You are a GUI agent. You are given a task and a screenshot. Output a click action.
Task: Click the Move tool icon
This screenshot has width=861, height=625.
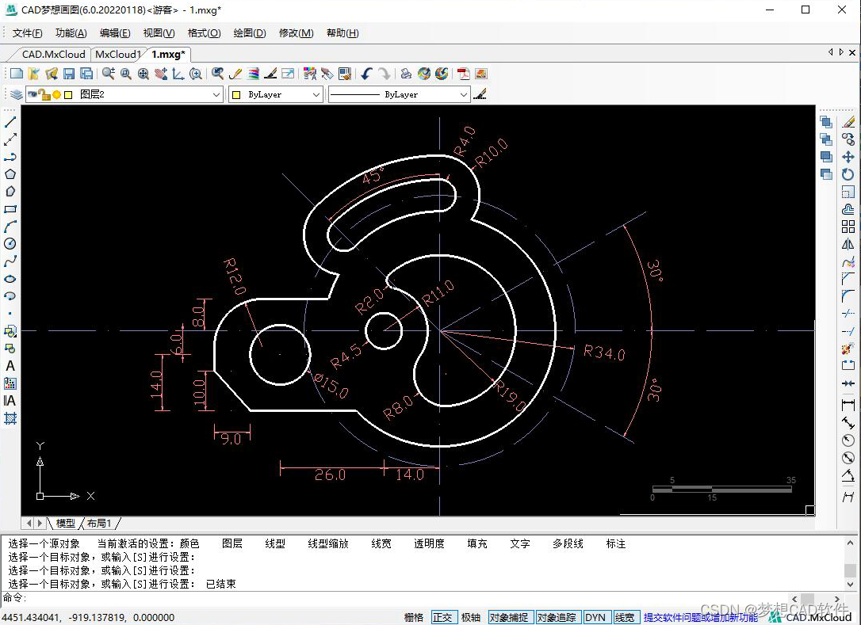[x=848, y=157]
